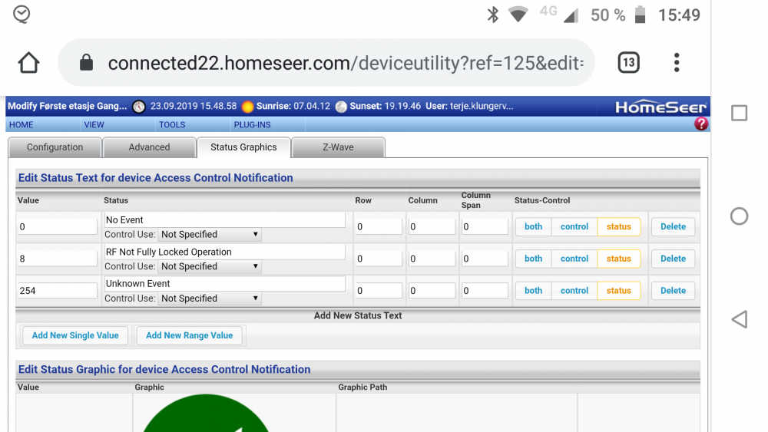Edit Row field for No Event
The width and height of the screenshot is (768, 432).
pos(379,226)
